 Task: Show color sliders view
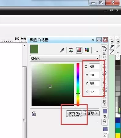tap(71, 50)
